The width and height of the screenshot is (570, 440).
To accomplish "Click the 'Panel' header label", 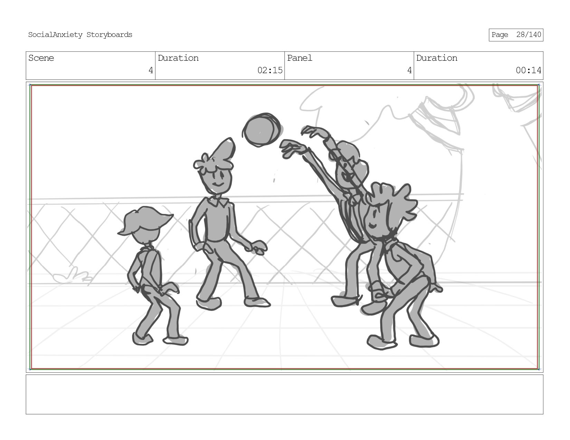I will pos(300,58).
